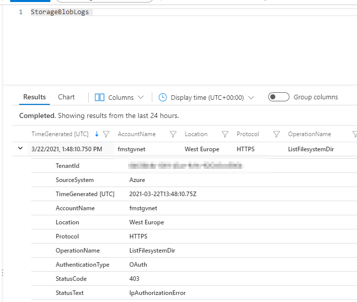Click the Display time clock icon
Screen dimensions: 357x302
pos(162,97)
